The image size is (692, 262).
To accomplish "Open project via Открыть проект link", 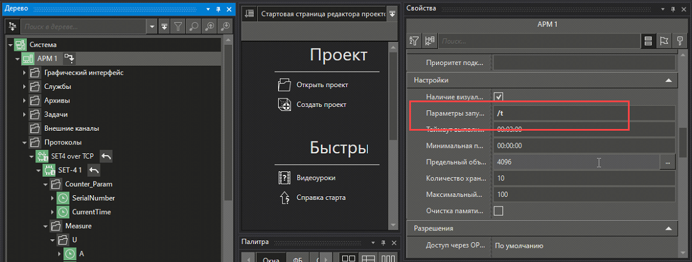I will 322,85.
